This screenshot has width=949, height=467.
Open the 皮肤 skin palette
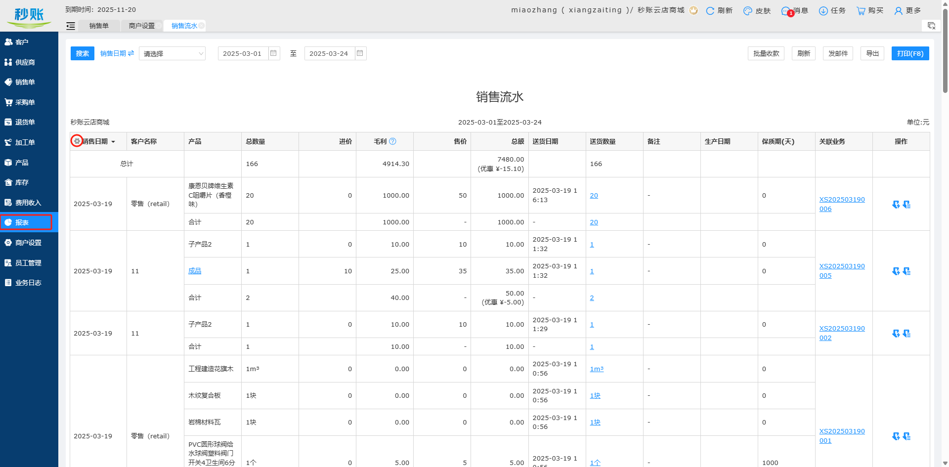click(757, 10)
